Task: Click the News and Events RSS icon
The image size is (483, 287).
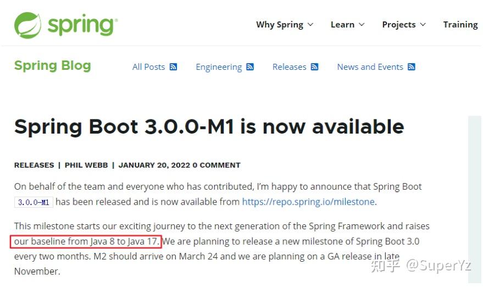Action: [x=412, y=67]
